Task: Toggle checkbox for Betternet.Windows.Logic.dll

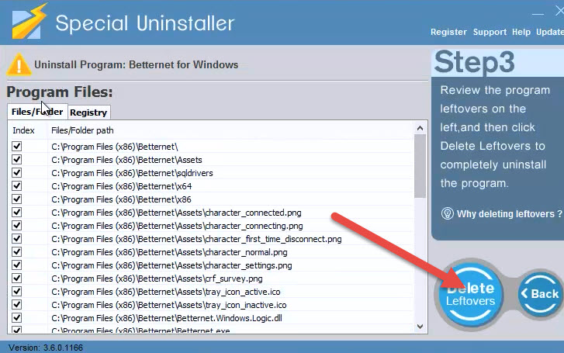Action: click(16, 318)
